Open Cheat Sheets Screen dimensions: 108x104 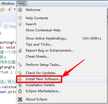62,57
